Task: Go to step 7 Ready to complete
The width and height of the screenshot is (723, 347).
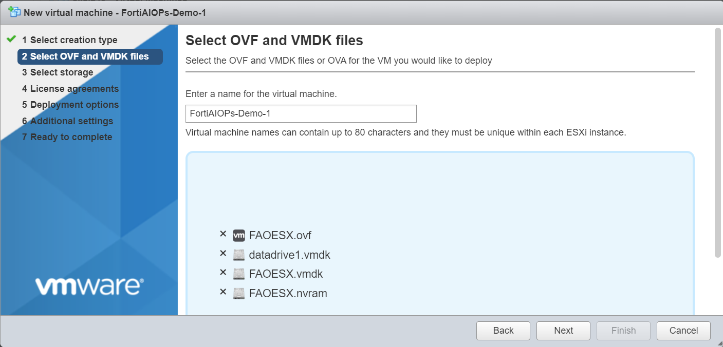Action: click(71, 137)
